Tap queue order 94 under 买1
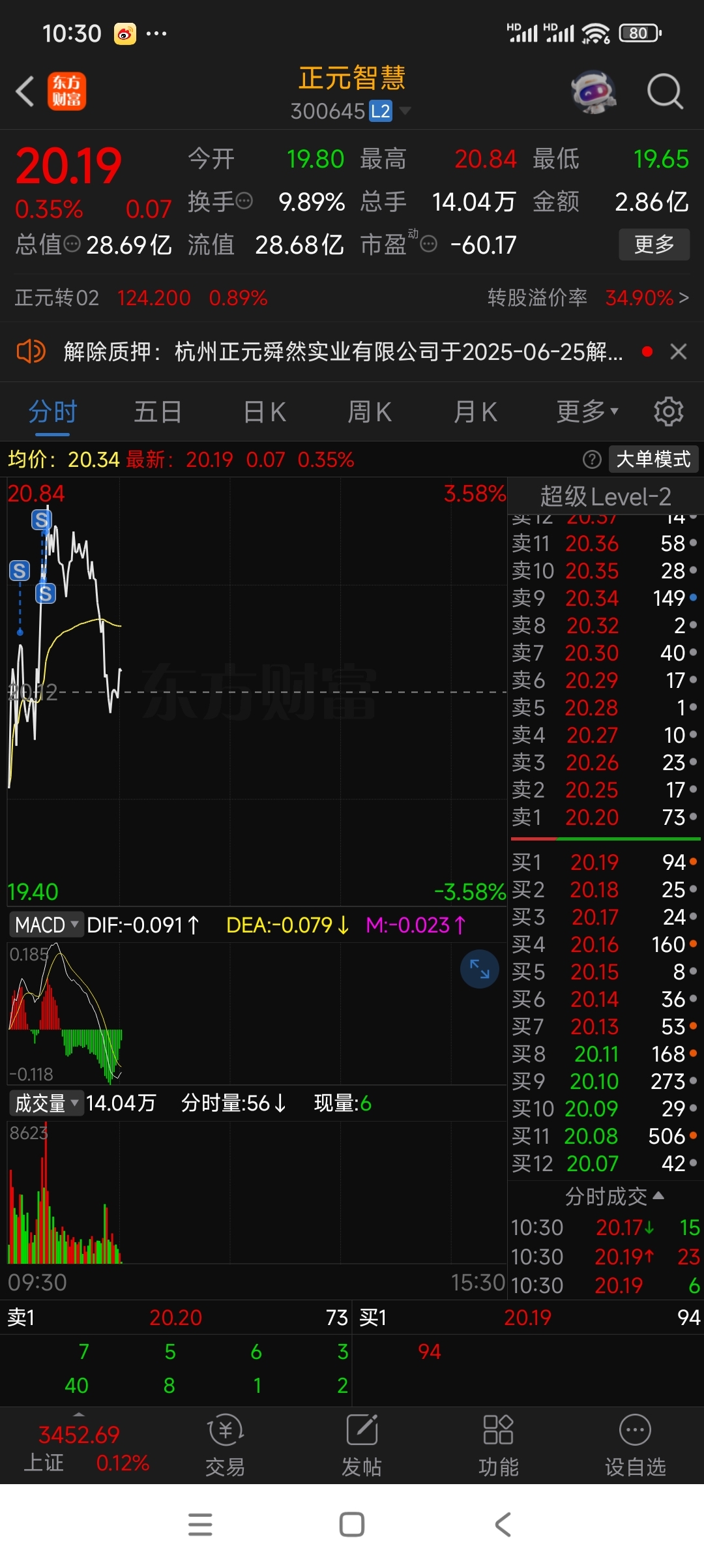704x1565 pixels. [430, 1352]
